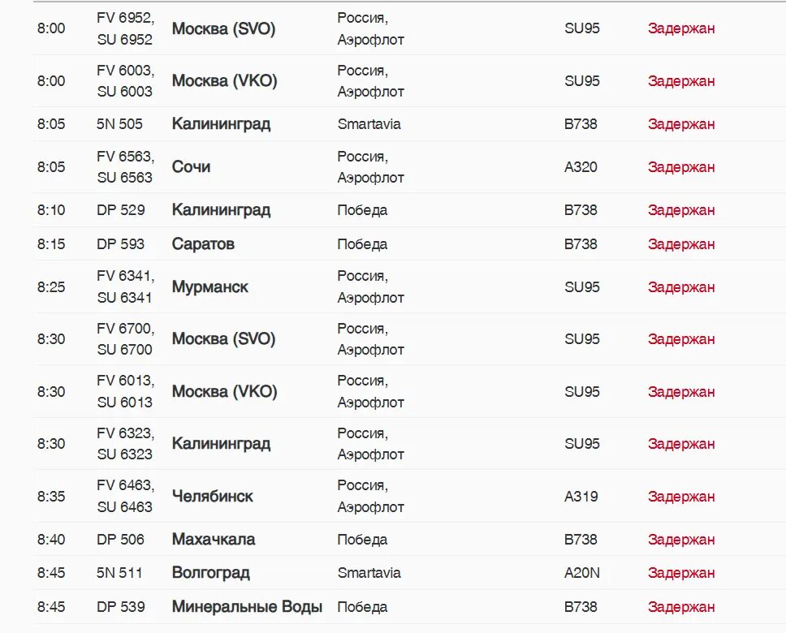This screenshot has width=786, height=633.
Task: Click the A20N aircraft type for Волгоград
Action: click(581, 573)
